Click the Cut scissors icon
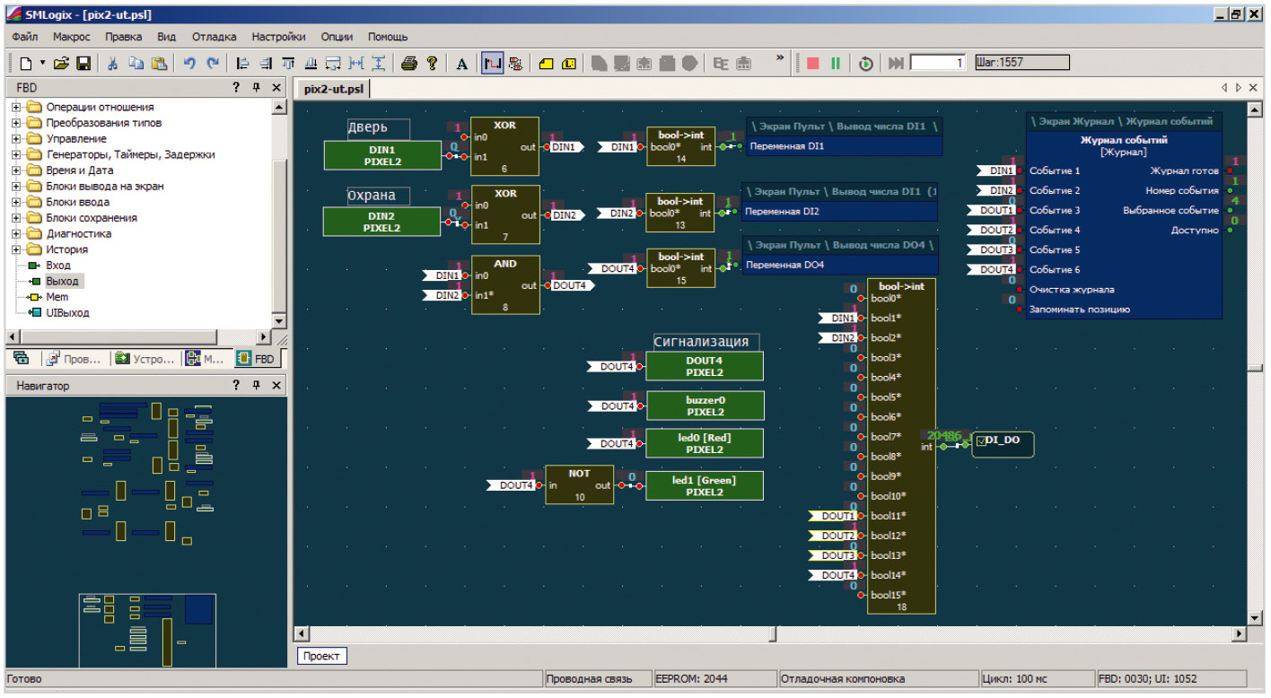This screenshot has height=698, width=1271. click(x=113, y=64)
